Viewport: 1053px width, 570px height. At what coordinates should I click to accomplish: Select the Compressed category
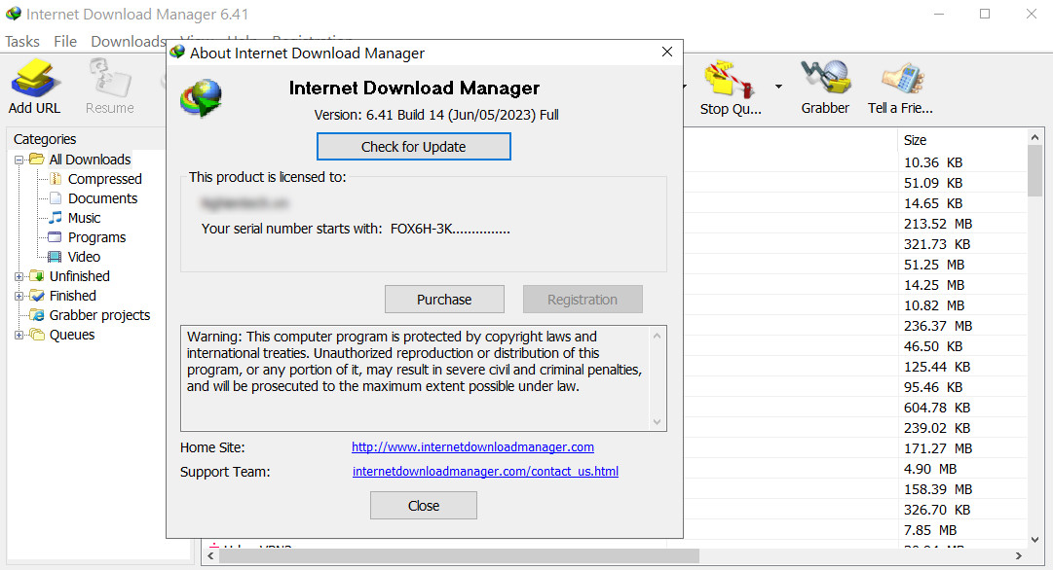point(105,179)
